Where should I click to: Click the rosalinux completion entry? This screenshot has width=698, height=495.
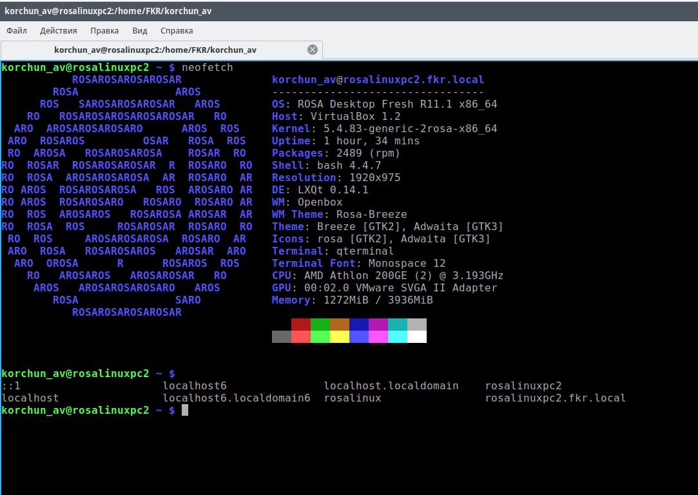(353, 398)
